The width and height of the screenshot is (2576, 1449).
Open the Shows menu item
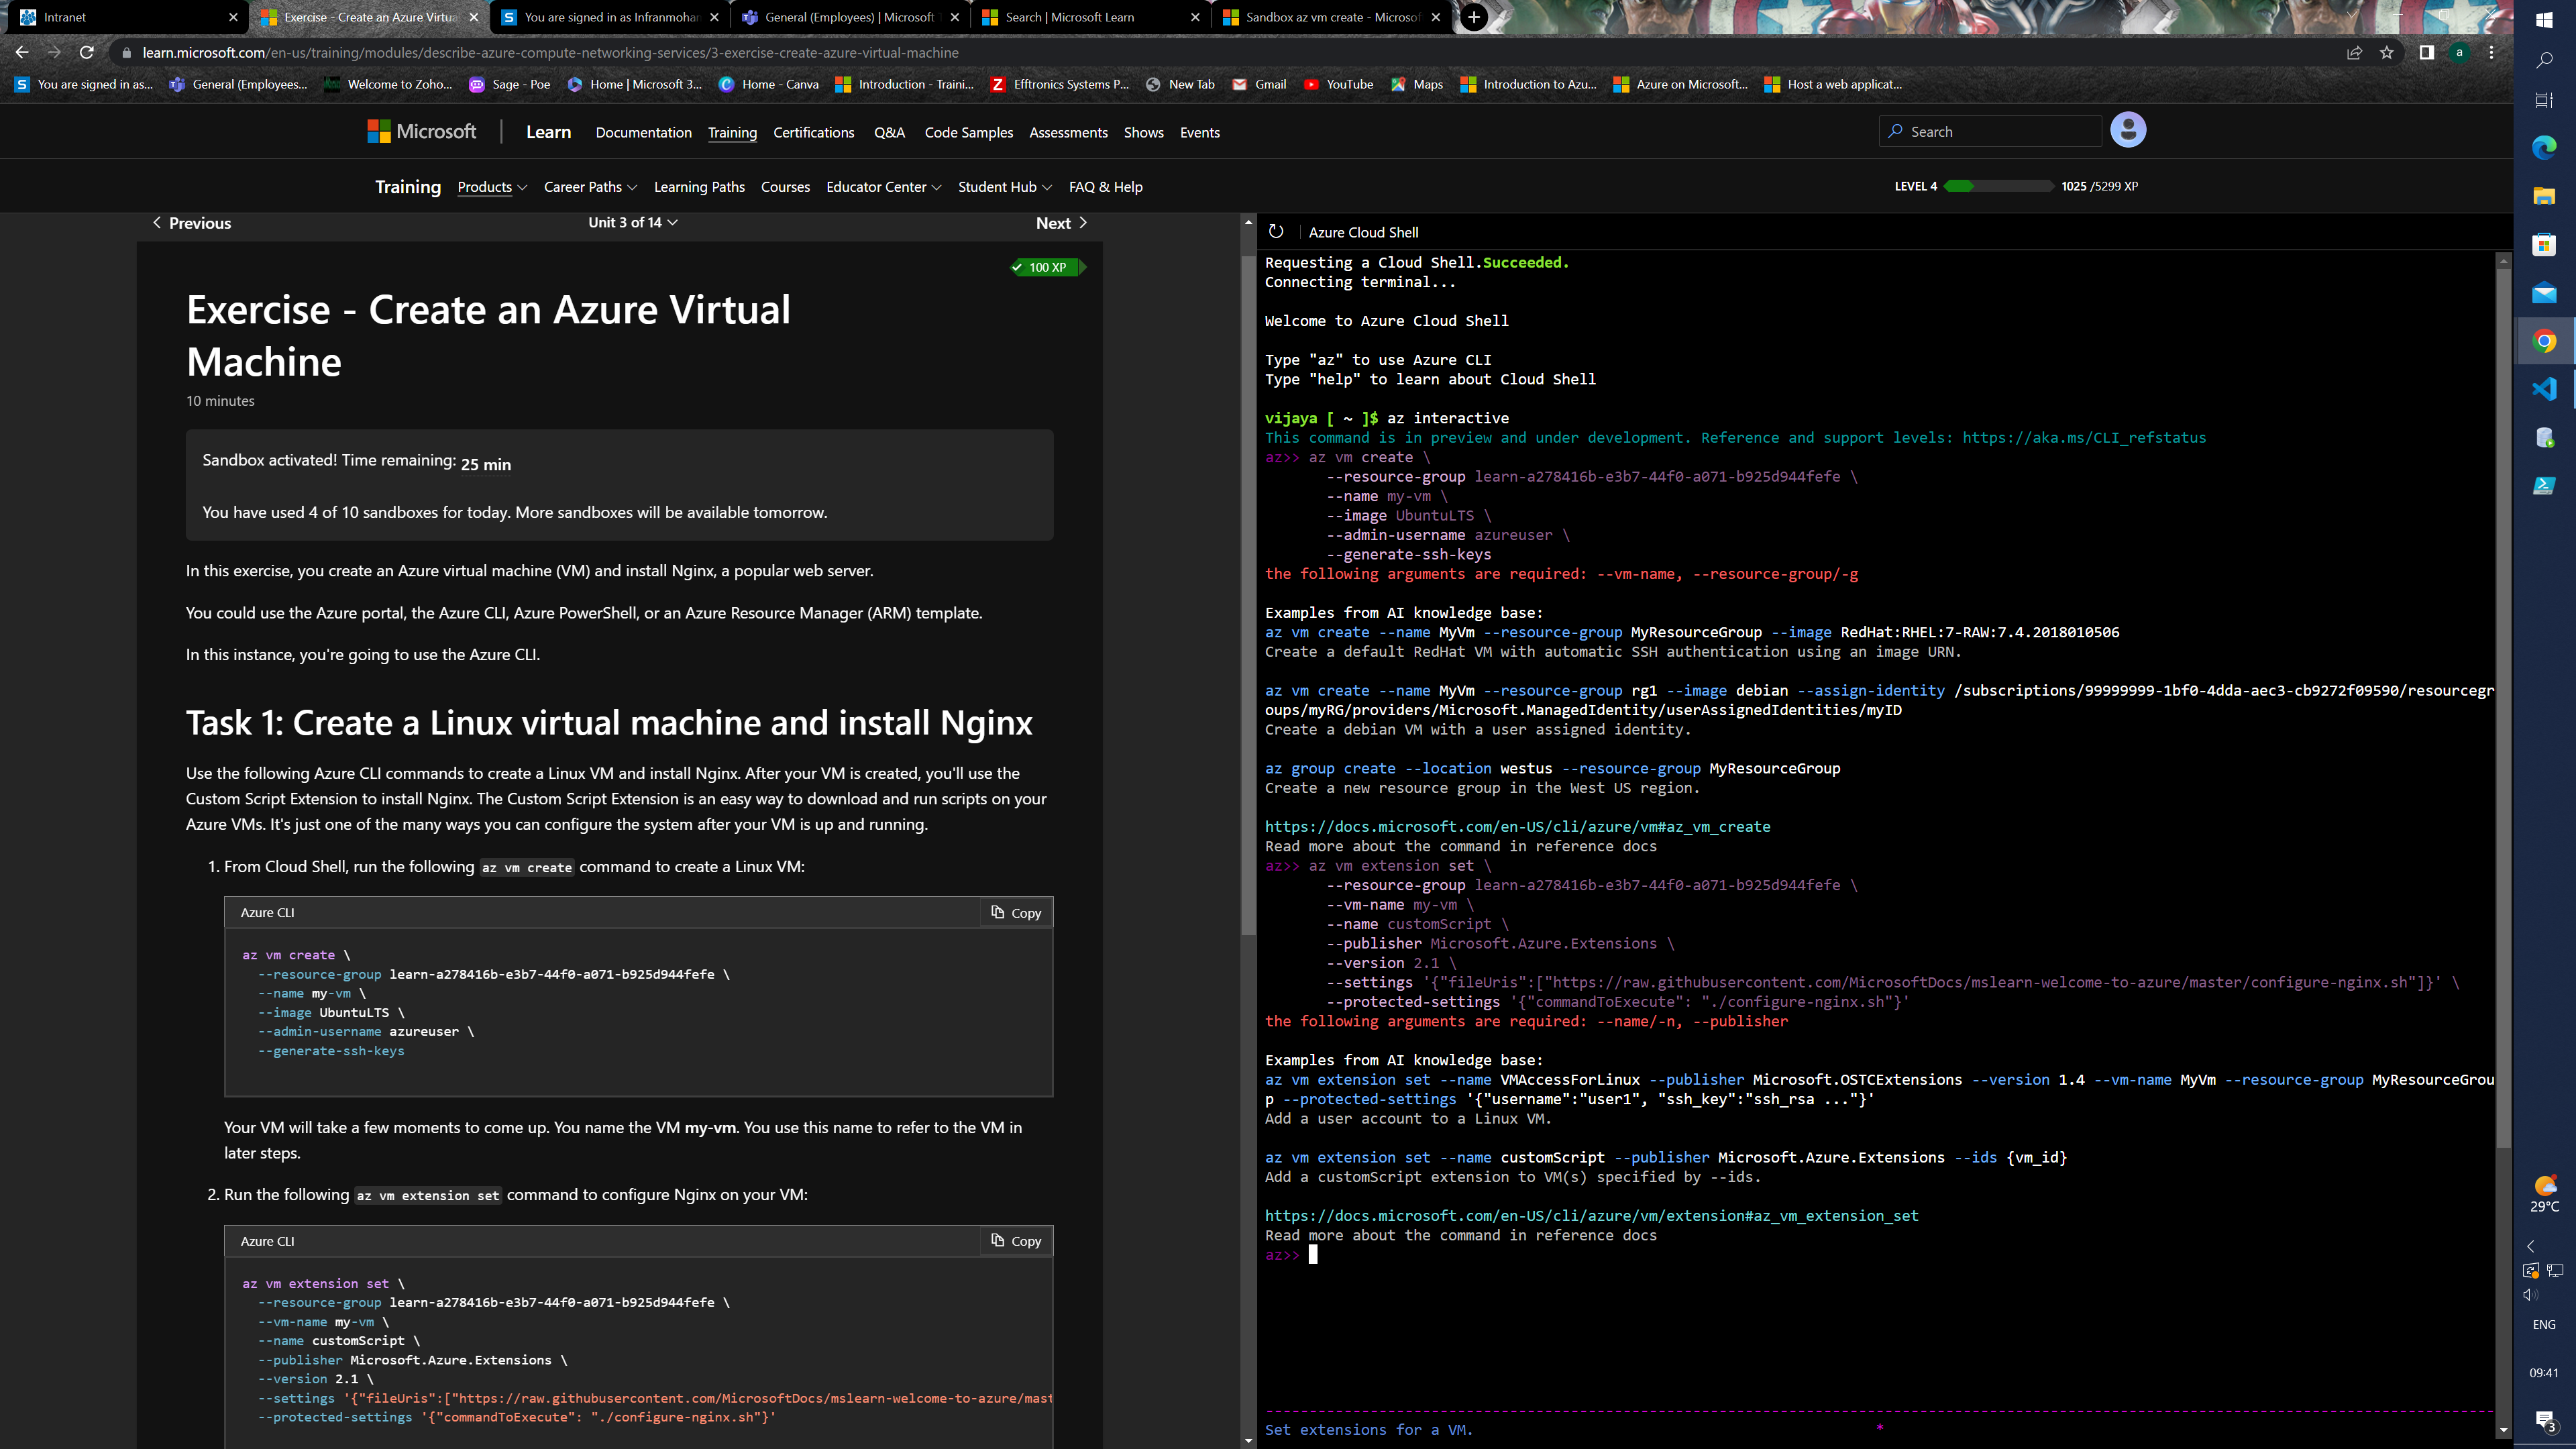pyautogui.click(x=1143, y=133)
